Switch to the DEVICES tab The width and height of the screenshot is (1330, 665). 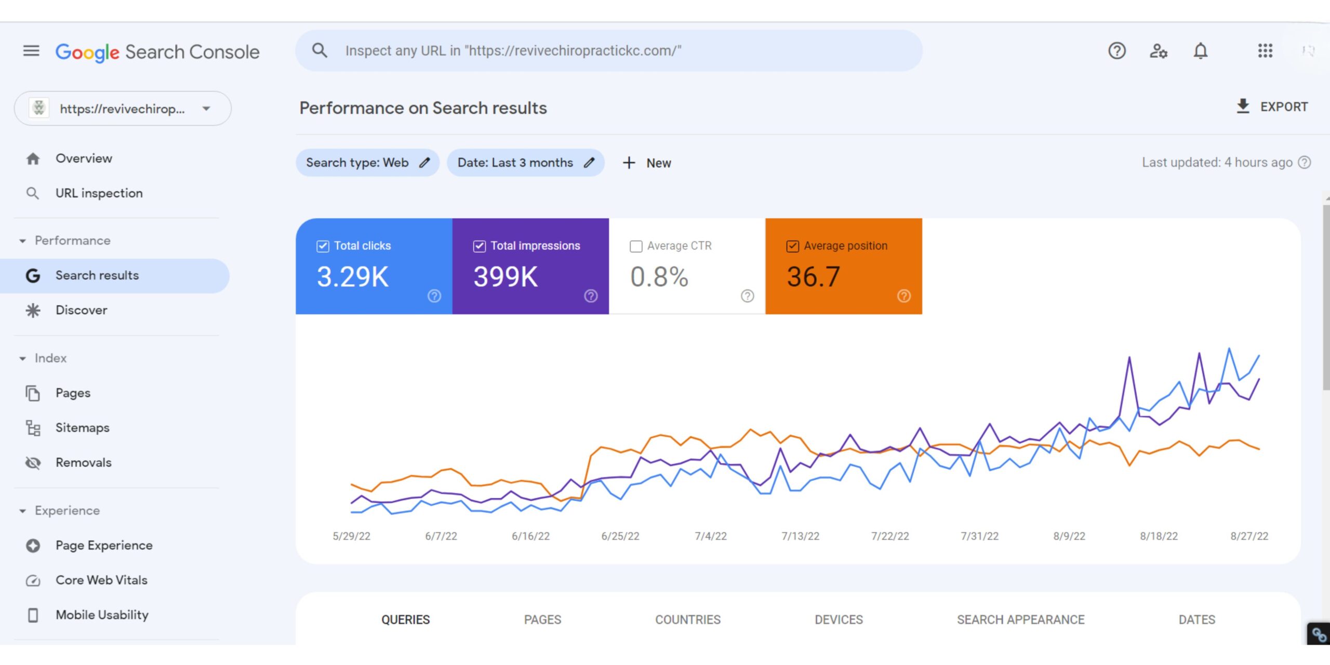pos(839,620)
